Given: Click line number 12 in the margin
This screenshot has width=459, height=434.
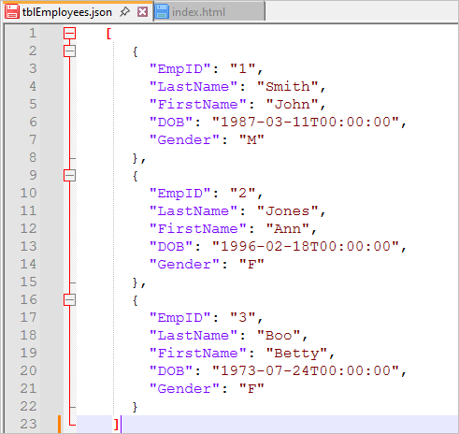Looking at the screenshot, I should click(28, 228).
